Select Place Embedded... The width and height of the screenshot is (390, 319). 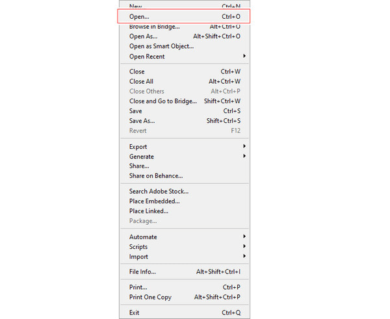[x=185, y=201]
